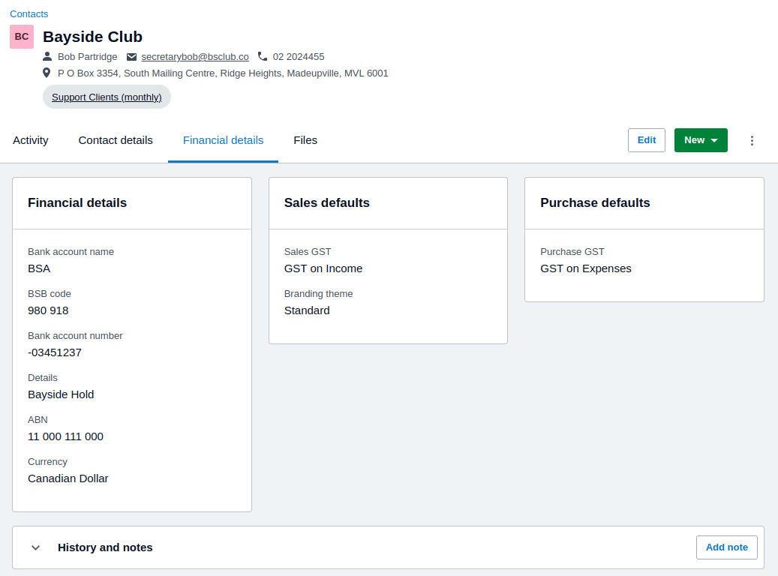Click the New button caret arrow
This screenshot has width=778, height=576.
[714, 140]
